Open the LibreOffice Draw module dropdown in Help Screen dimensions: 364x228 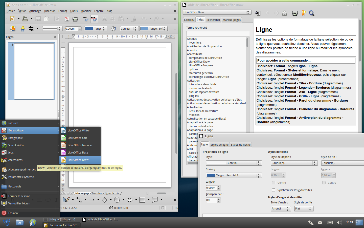tap(217, 12)
